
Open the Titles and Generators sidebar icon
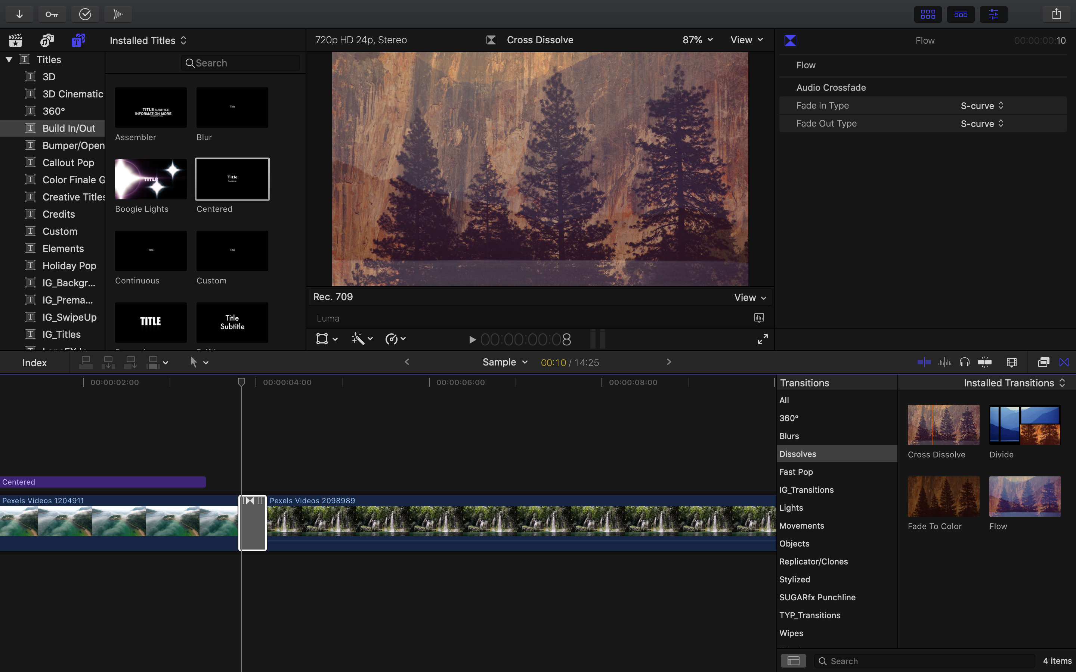click(x=78, y=40)
